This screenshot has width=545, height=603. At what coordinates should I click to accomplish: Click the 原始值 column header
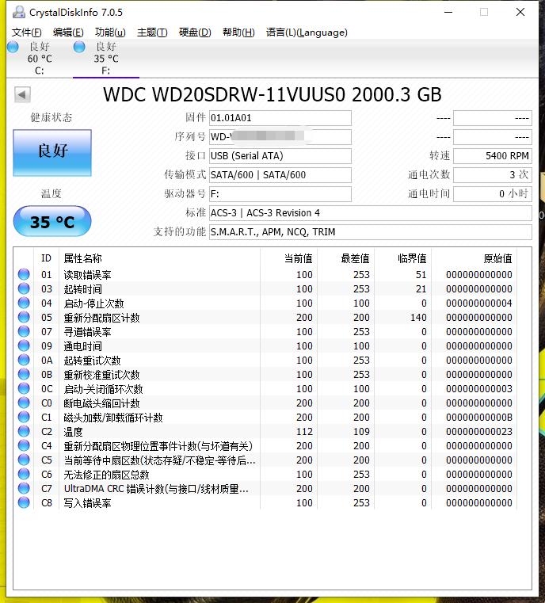pos(474,258)
